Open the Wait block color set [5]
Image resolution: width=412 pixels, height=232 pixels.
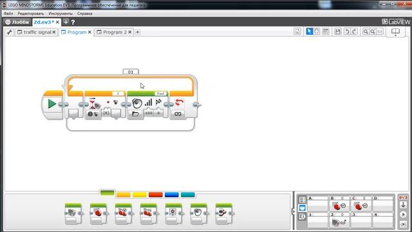coord(106,113)
